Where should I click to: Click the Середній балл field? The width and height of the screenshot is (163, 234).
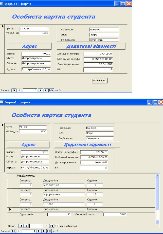115,214
